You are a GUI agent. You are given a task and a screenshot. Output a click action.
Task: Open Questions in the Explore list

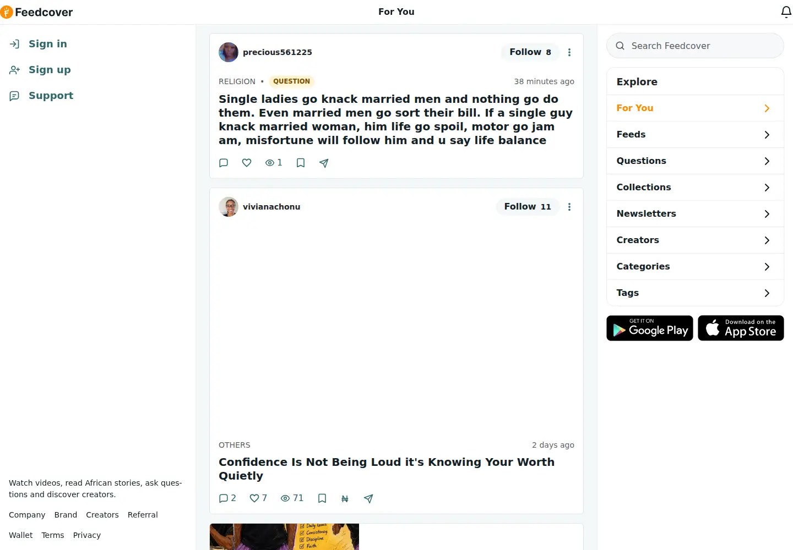695,161
